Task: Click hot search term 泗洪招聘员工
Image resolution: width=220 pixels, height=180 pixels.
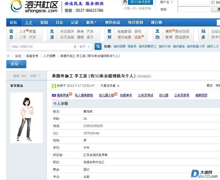Action: coord(148,46)
